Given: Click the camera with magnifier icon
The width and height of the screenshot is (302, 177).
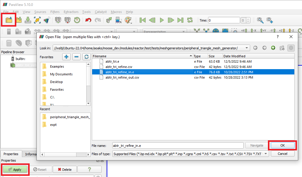Looking at the screenshot, I should point(260,20).
